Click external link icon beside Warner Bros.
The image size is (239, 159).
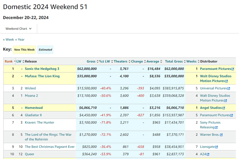[x=221, y=135]
